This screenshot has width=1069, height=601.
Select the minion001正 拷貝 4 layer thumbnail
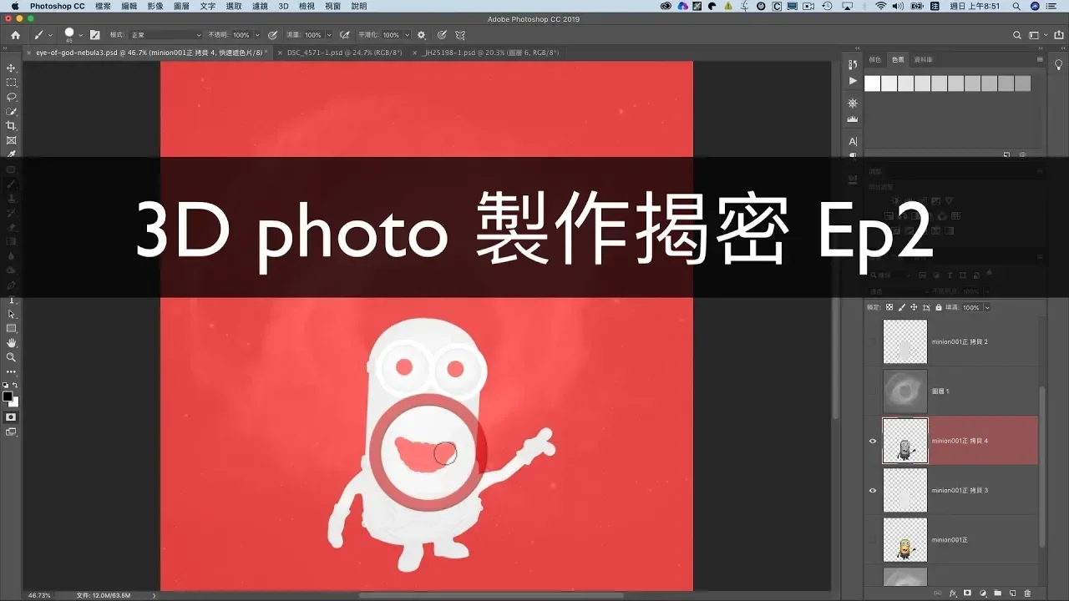click(x=905, y=441)
